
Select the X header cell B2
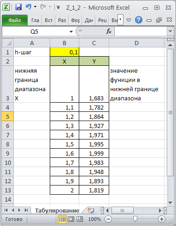(65, 61)
